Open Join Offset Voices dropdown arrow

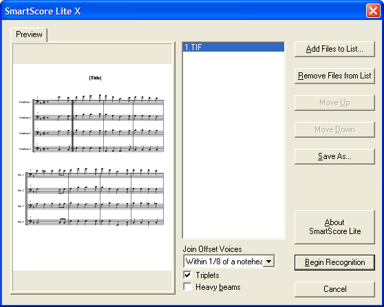pyautogui.click(x=268, y=262)
